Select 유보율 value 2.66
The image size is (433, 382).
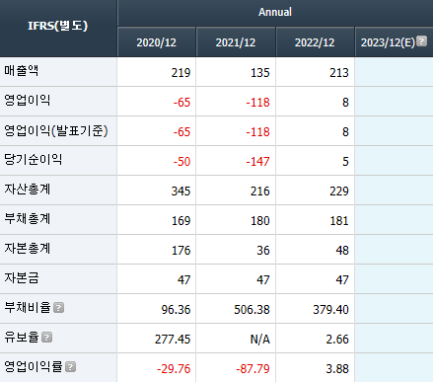337,340
